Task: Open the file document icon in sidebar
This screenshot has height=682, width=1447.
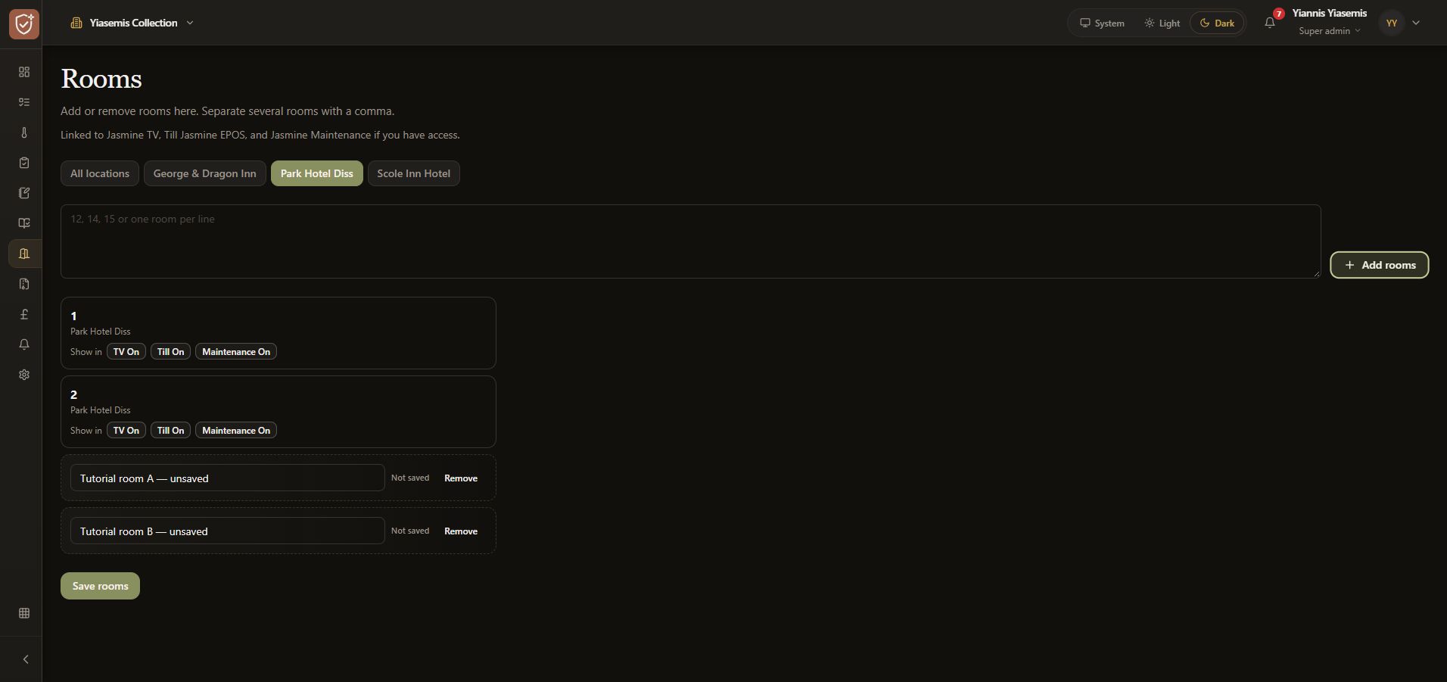Action: 24,284
